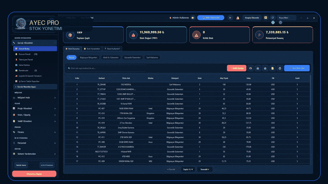Viewport: 328px width, 184px height.
Task: Filter by Sarf Malzeme category
Action: [152, 57]
